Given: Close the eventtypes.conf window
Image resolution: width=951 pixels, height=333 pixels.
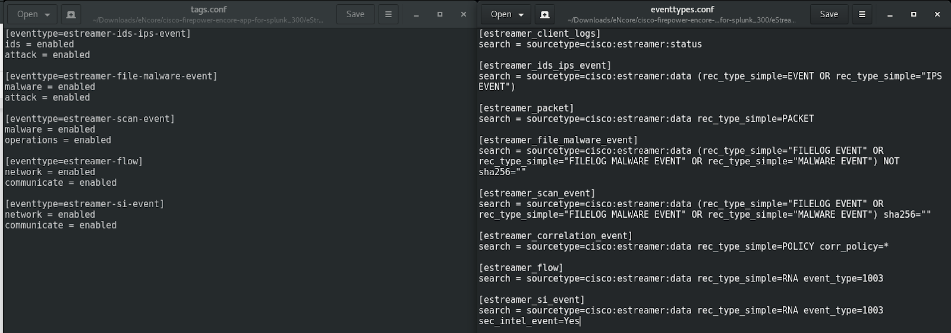Looking at the screenshot, I should coord(937,14).
